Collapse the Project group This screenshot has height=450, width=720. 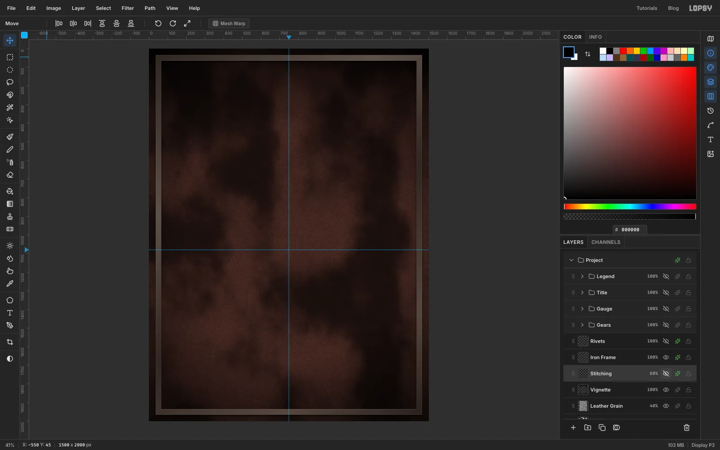click(x=571, y=260)
